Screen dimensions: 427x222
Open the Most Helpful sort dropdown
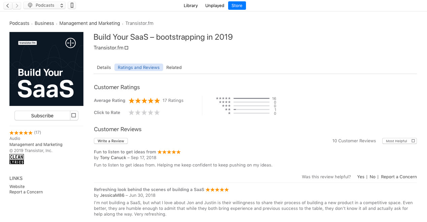tap(399, 141)
